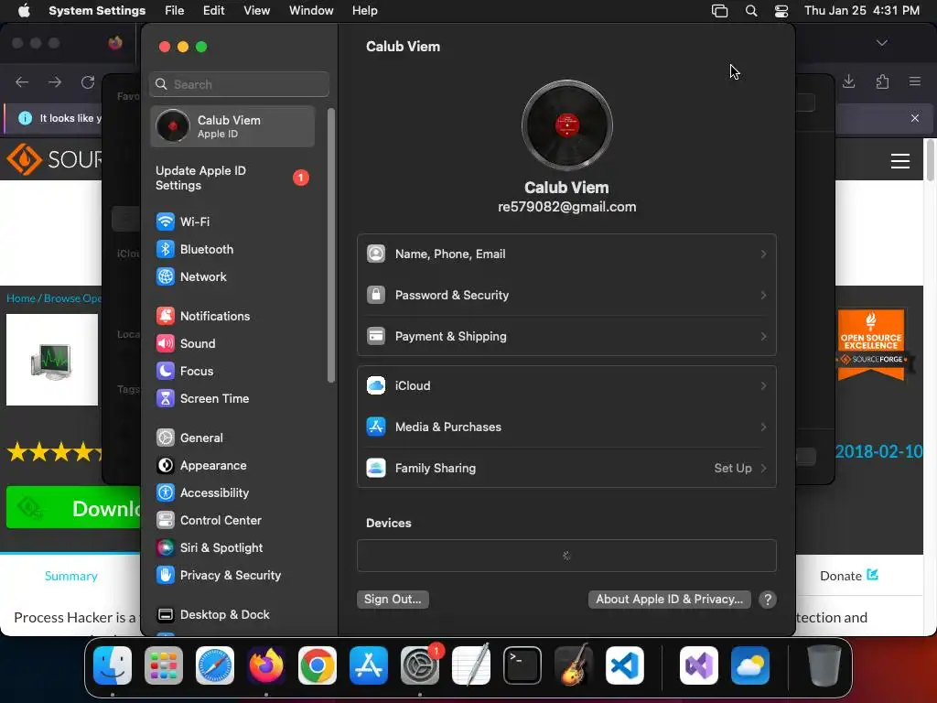Open Siri & Spotlight settings
The width and height of the screenshot is (937, 703).
click(232, 548)
